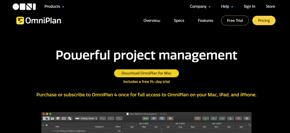Click the tan table-grid toolbar icon
This screenshot has width=290, height=133.
(x=197, y=118)
